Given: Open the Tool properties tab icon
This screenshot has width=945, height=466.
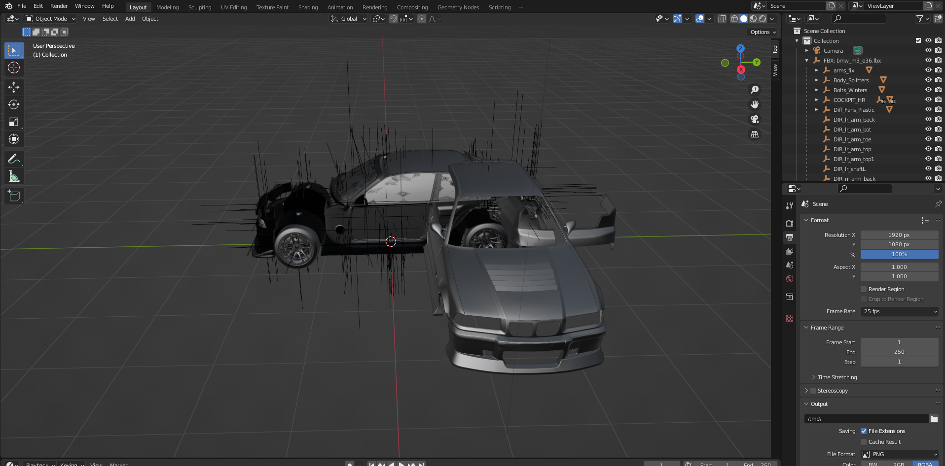Looking at the screenshot, I should click(790, 206).
